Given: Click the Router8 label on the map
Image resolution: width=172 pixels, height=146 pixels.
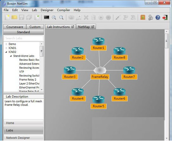Looking at the screenshot, I should (x=120, y=58).
